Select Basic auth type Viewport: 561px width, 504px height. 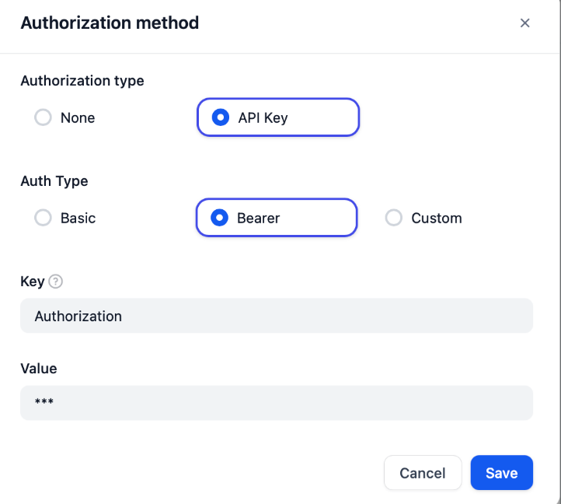pyautogui.click(x=64, y=218)
